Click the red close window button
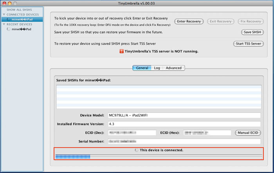This screenshot has height=173, width=274. [x=4, y=3]
